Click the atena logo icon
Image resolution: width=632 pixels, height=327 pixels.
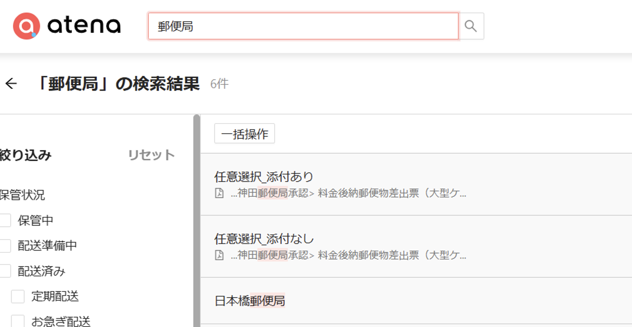[x=26, y=26]
